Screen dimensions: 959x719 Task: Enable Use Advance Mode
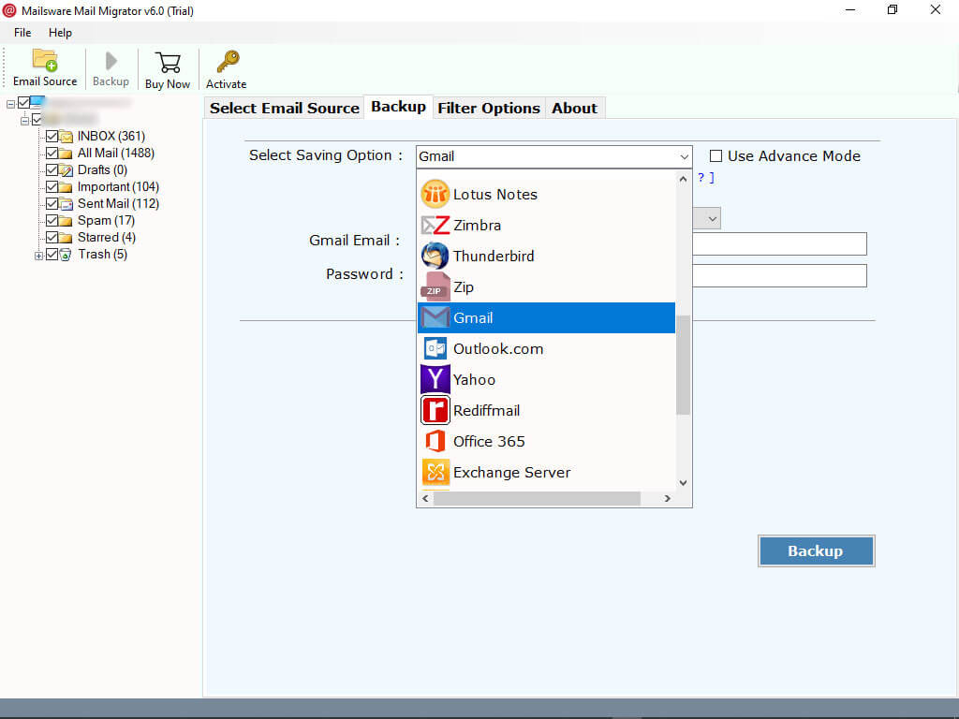click(716, 155)
